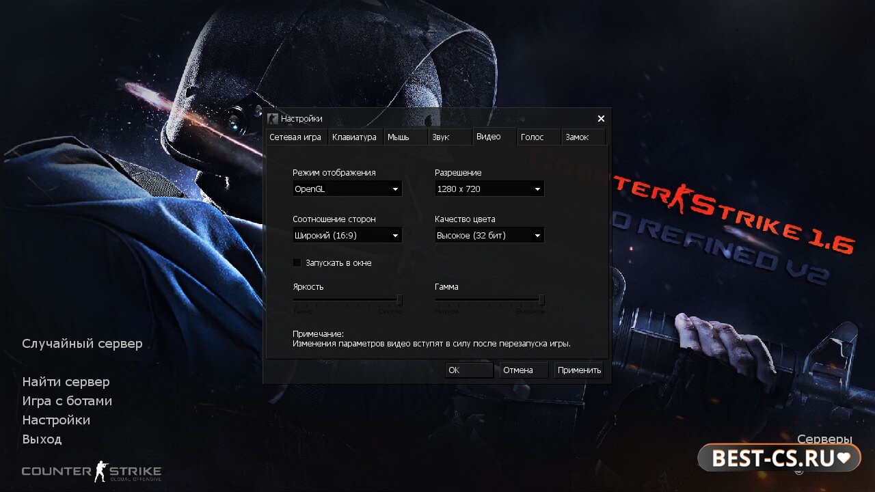875x492 pixels.
Task: Confirm settings with the OK button
Action: (470, 370)
